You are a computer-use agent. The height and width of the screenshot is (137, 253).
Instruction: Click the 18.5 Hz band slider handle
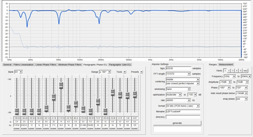pyautogui.click(x=61, y=85)
